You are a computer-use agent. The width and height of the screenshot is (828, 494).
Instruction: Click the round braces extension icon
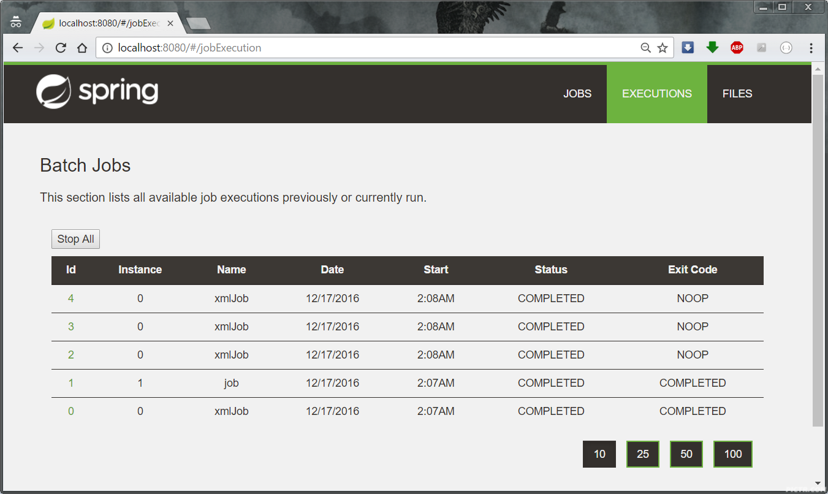point(786,47)
